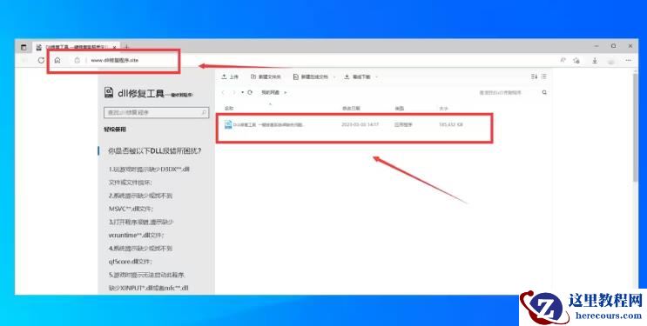
Task: Click the 离线下载 button
Action: 358,77
